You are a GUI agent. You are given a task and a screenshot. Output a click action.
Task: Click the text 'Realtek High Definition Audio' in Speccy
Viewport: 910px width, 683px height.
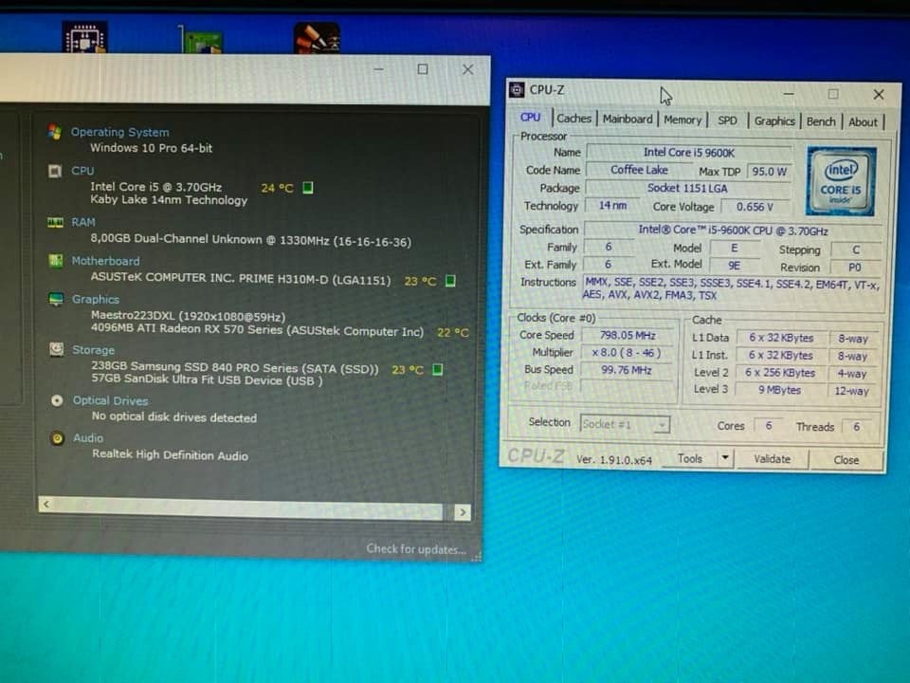click(x=170, y=455)
